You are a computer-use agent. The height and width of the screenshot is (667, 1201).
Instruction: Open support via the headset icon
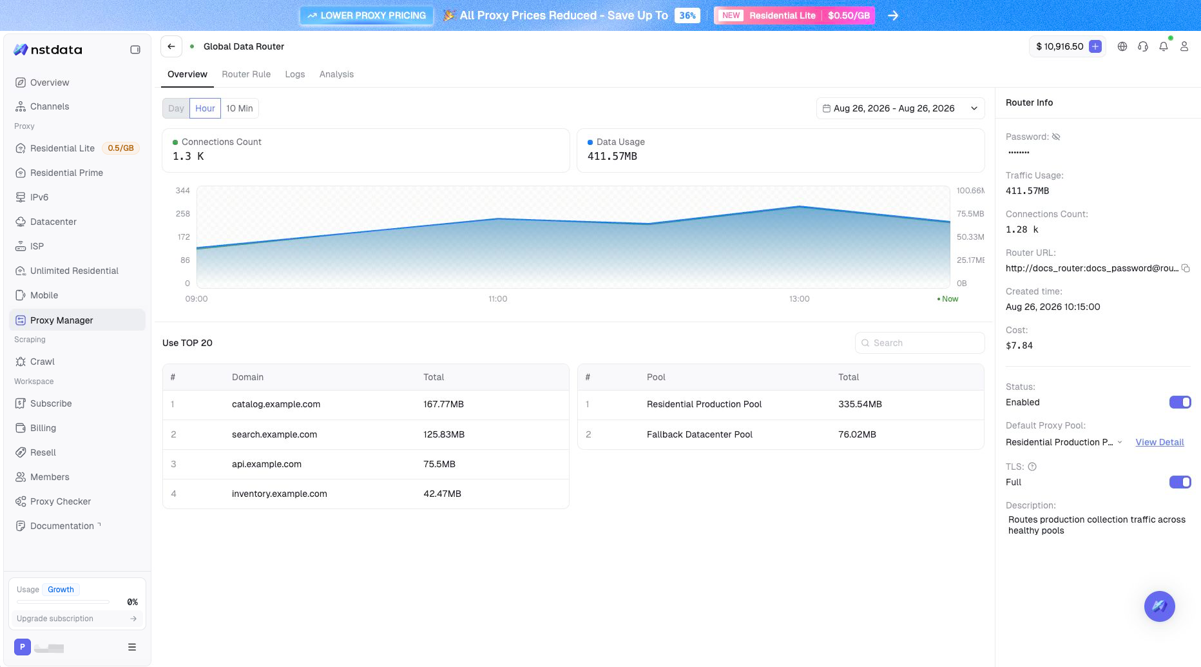1143,46
